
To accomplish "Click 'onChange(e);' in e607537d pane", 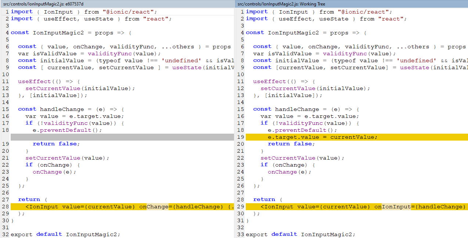I will pyautogui.click(x=54, y=172).
